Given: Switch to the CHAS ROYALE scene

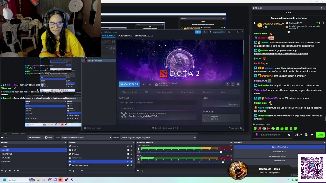Looking at the screenshot, I should tap(33, 154).
